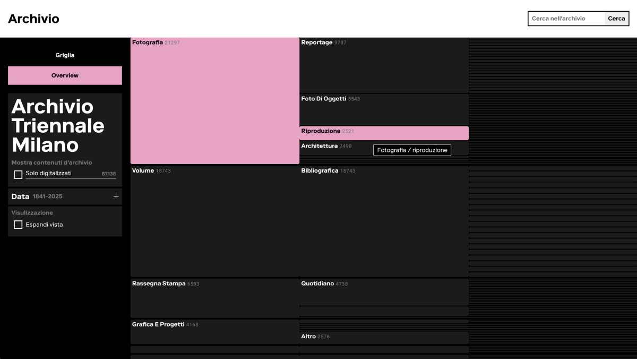This screenshot has height=359, width=637.
Task: Select the Foto Di Oggetti tile
Action: (x=384, y=110)
